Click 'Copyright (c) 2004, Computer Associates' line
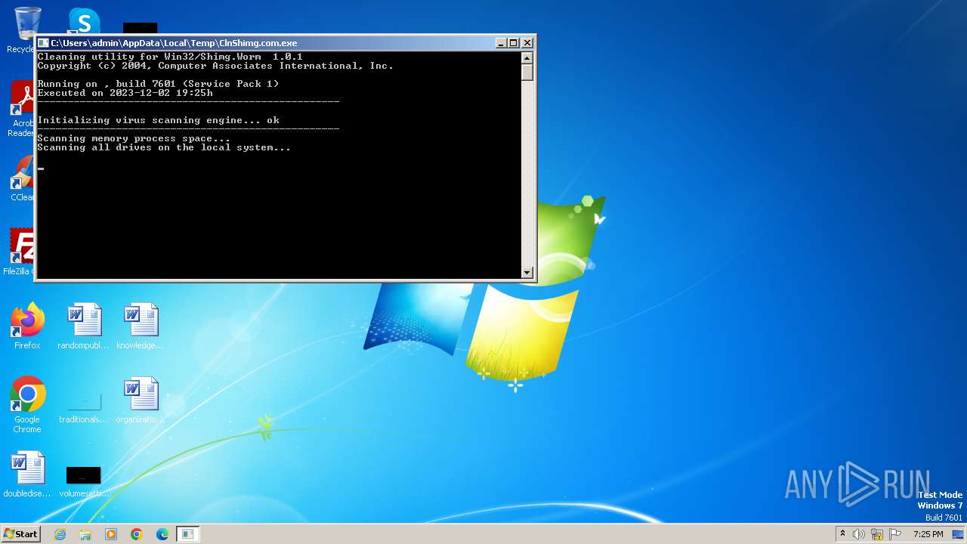This screenshot has width=967, height=544. click(x=215, y=66)
